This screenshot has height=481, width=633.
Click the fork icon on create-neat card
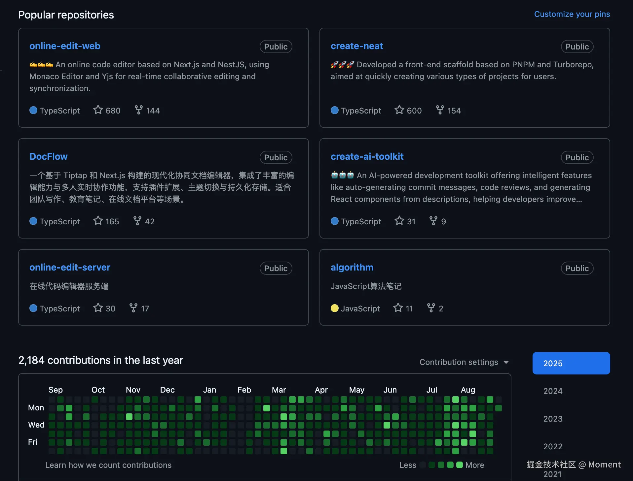[440, 110]
